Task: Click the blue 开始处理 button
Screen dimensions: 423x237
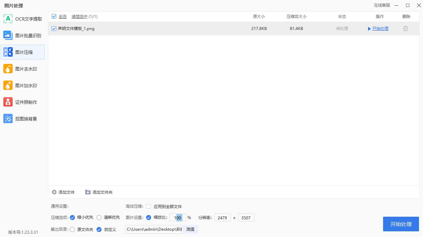Action: tap(401, 224)
